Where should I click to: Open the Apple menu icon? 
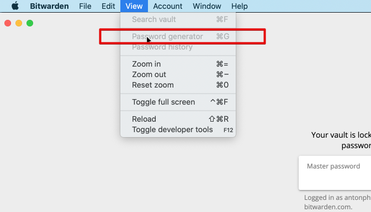click(15, 6)
